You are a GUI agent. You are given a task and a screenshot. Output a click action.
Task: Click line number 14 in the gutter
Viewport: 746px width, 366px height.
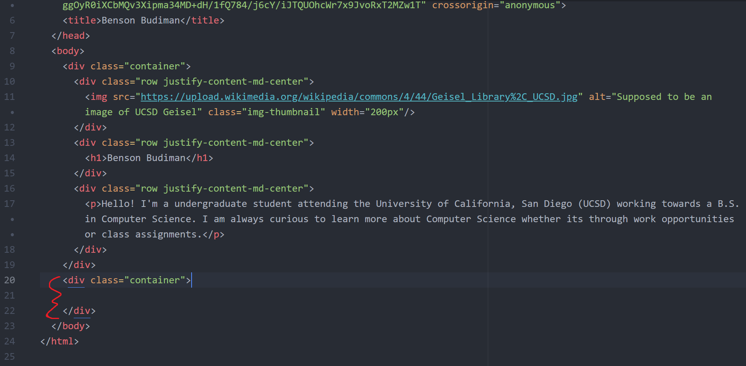tap(9, 158)
